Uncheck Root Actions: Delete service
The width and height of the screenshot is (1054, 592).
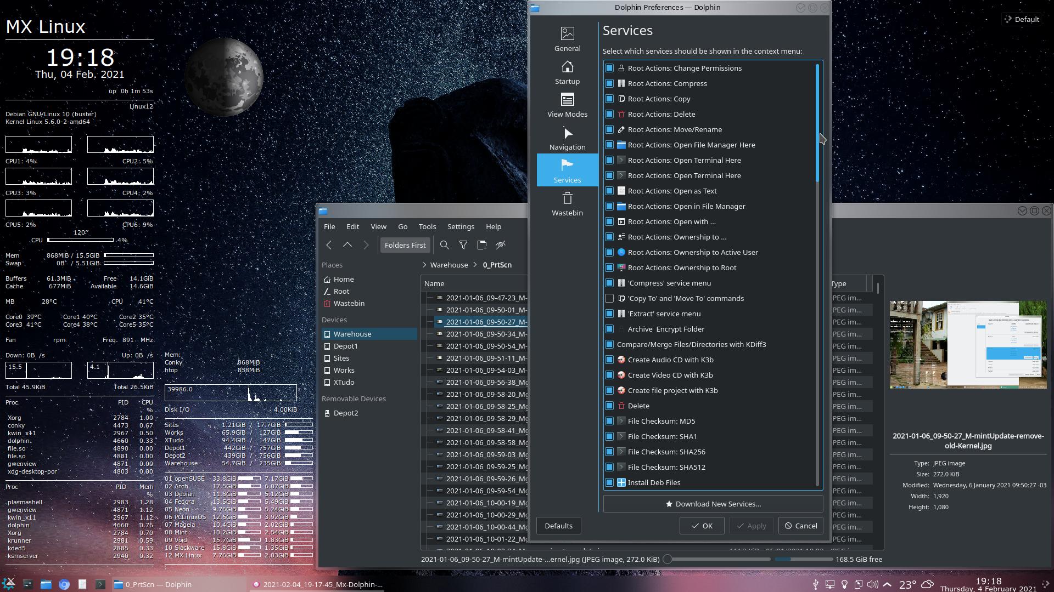click(x=609, y=114)
